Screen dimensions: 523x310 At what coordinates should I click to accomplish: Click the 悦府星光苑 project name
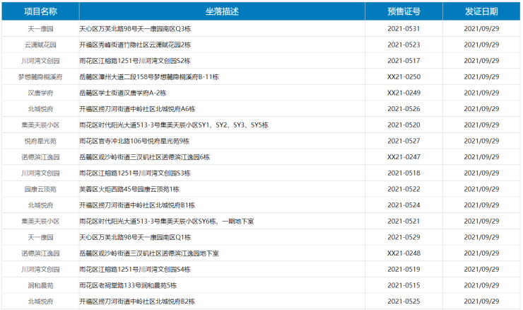(40, 141)
